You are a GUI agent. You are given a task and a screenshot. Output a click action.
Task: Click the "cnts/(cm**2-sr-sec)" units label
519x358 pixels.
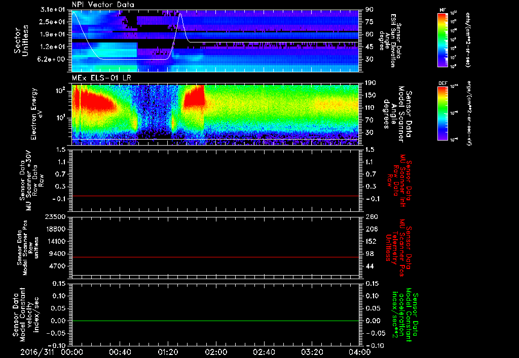coord(468,39)
